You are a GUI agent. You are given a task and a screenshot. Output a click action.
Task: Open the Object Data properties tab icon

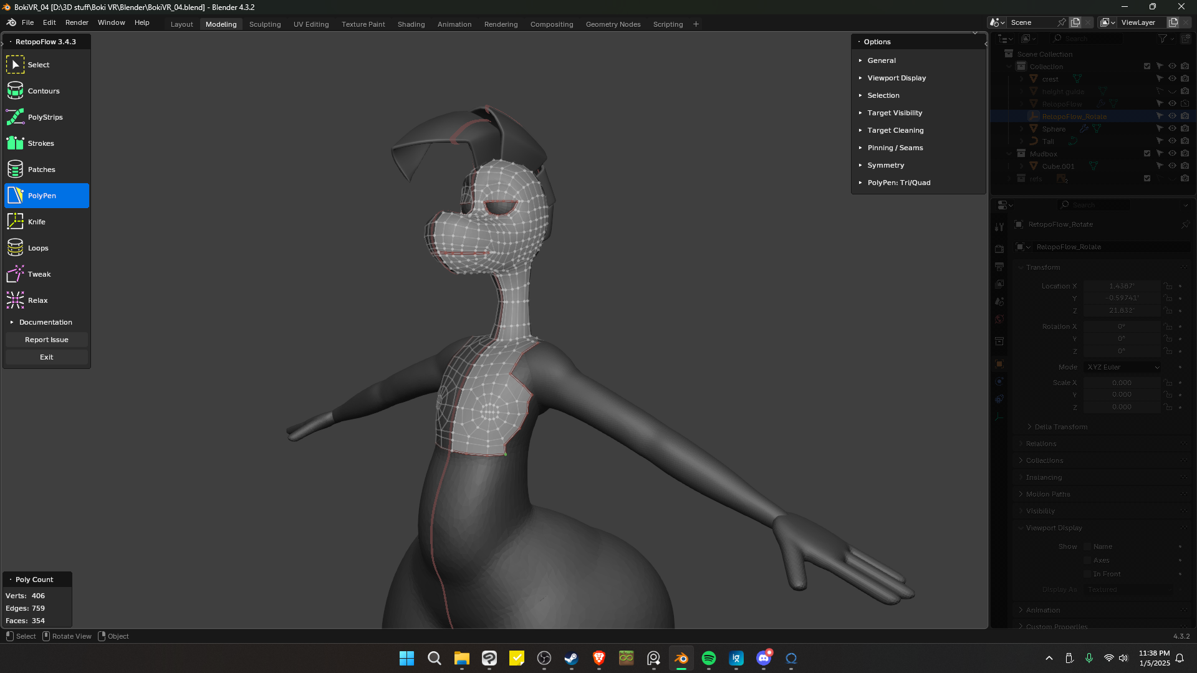pyautogui.click(x=999, y=416)
